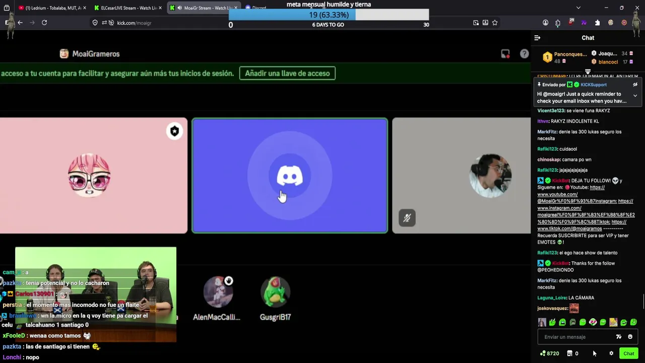
Task: Switch to ELCesarLIVE Stream tab
Action: click(x=128, y=8)
